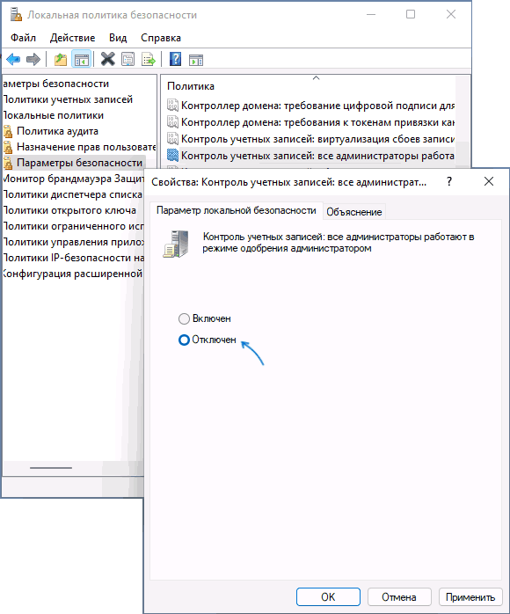Viewport: 510px width, 614px height.
Task: Select the root параметры безопасности tree node
Action: pos(55,84)
